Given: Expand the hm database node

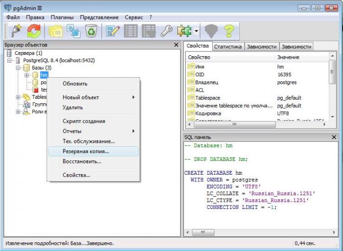Looking at the screenshot, I should [x=26, y=75].
